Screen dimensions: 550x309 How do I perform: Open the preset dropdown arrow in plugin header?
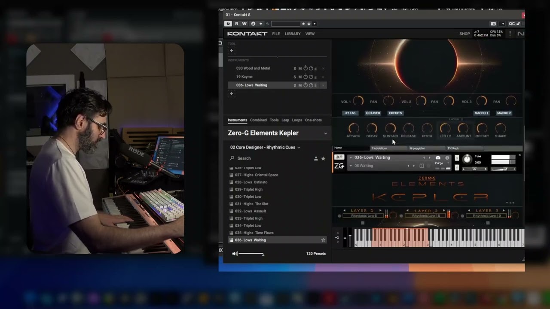pos(315,24)
